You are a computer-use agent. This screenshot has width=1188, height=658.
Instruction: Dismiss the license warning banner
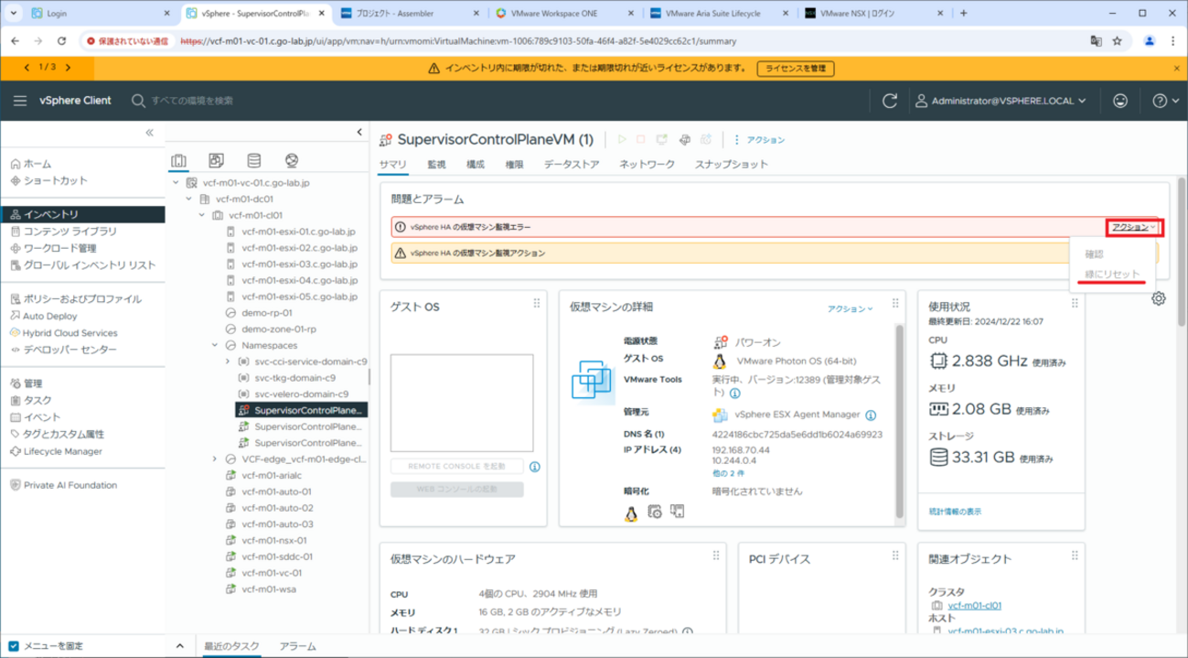coord(1177,69)
